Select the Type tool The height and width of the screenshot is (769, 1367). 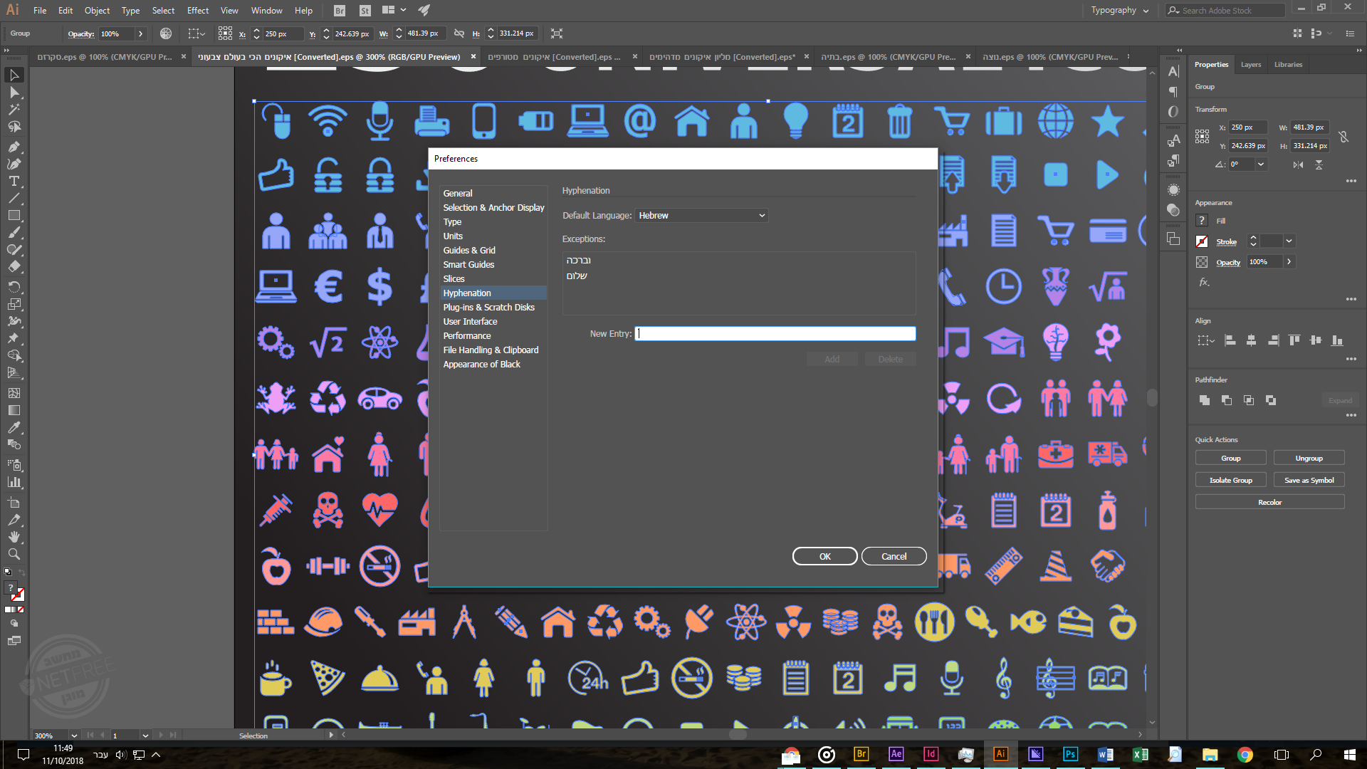click(x=14, y=182)
